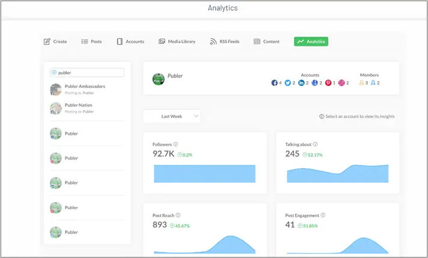The width and height of the screenshot is (428, 258).
Task: Click the Last Week dropdown chevron
Action: pyautogui.click(x=196, y=116)
